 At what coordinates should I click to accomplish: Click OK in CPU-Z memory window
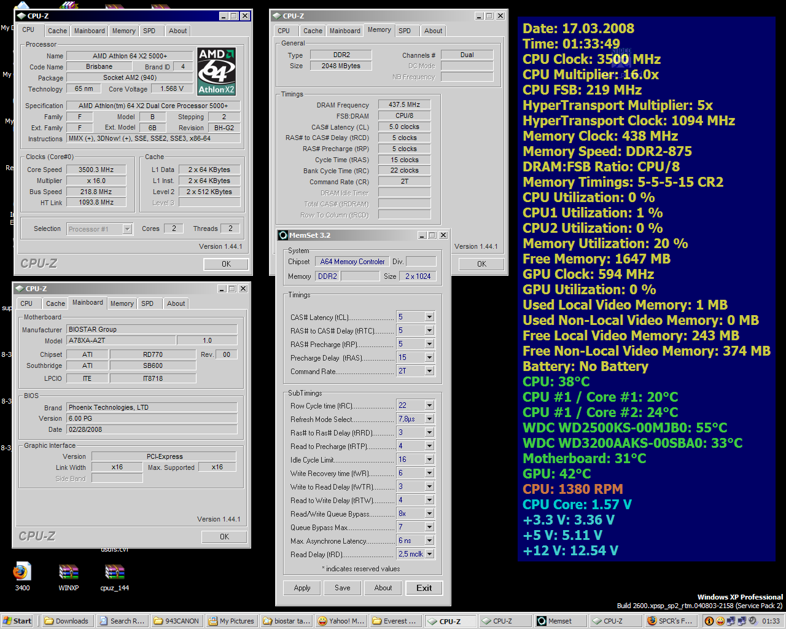pos(481,264)
